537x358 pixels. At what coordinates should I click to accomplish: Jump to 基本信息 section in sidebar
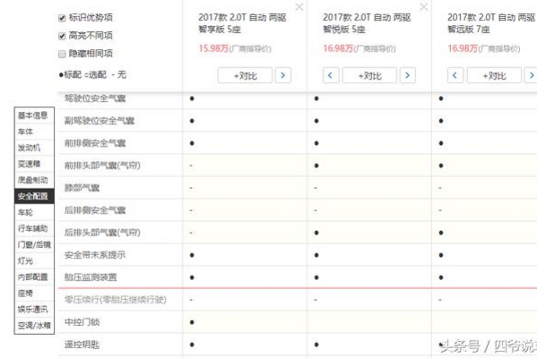pyautogui.click(x=34, y=115)
